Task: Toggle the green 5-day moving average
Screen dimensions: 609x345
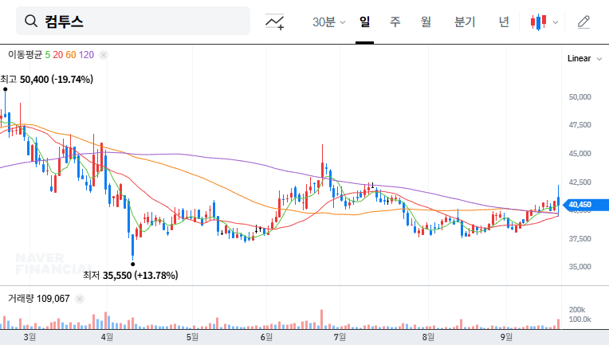Action: coord(48,55)
